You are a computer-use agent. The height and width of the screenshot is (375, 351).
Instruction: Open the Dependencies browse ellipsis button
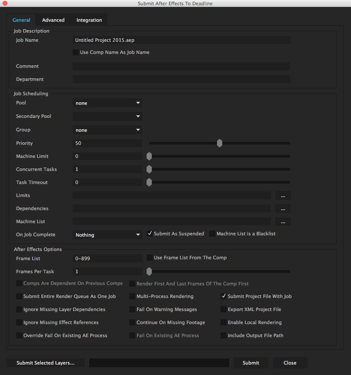point(283,209)
